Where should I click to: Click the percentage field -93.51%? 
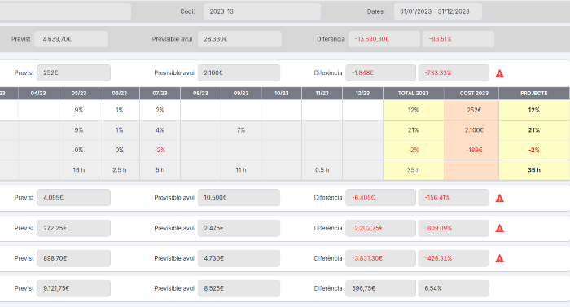pos(458,39)
